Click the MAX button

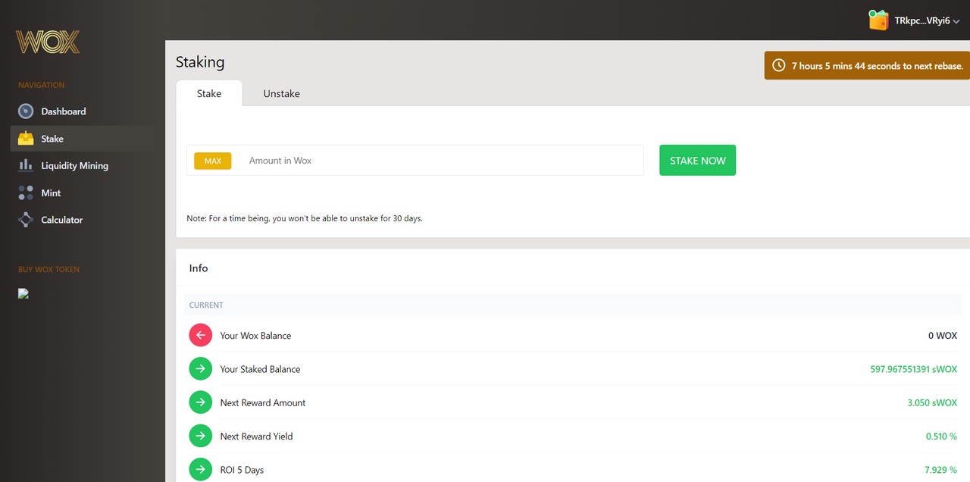pos(213,161)
